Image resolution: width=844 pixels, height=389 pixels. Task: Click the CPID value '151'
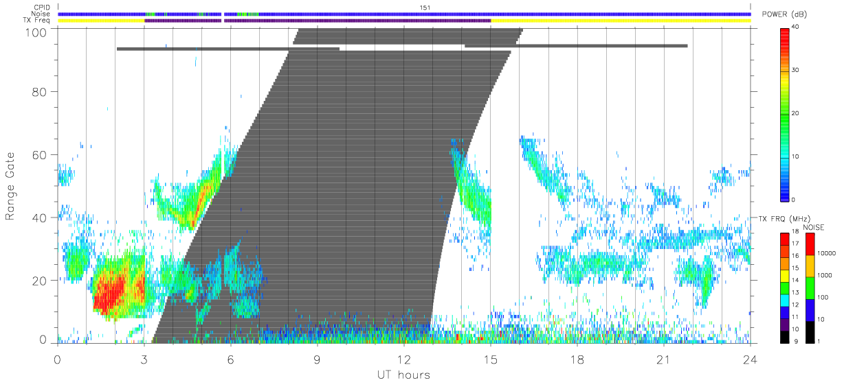pos(425,8)
